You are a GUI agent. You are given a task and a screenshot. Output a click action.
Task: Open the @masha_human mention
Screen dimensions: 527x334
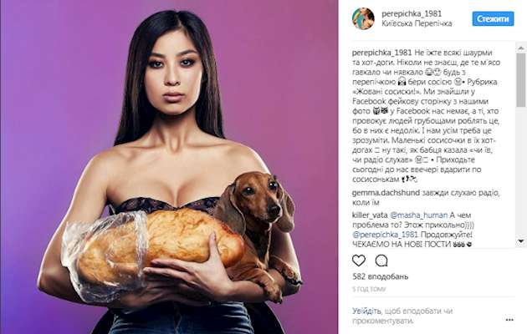(x=418, y=215)
